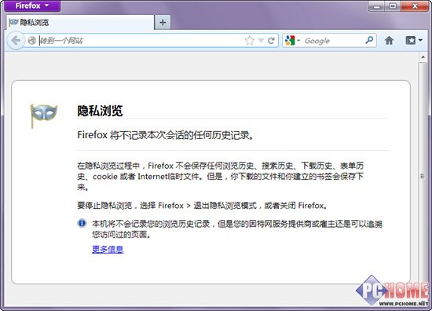Close the Firefox window
The width and height of the screenshot is (432, 311).
pyautogui.click(x=415, y=6)
